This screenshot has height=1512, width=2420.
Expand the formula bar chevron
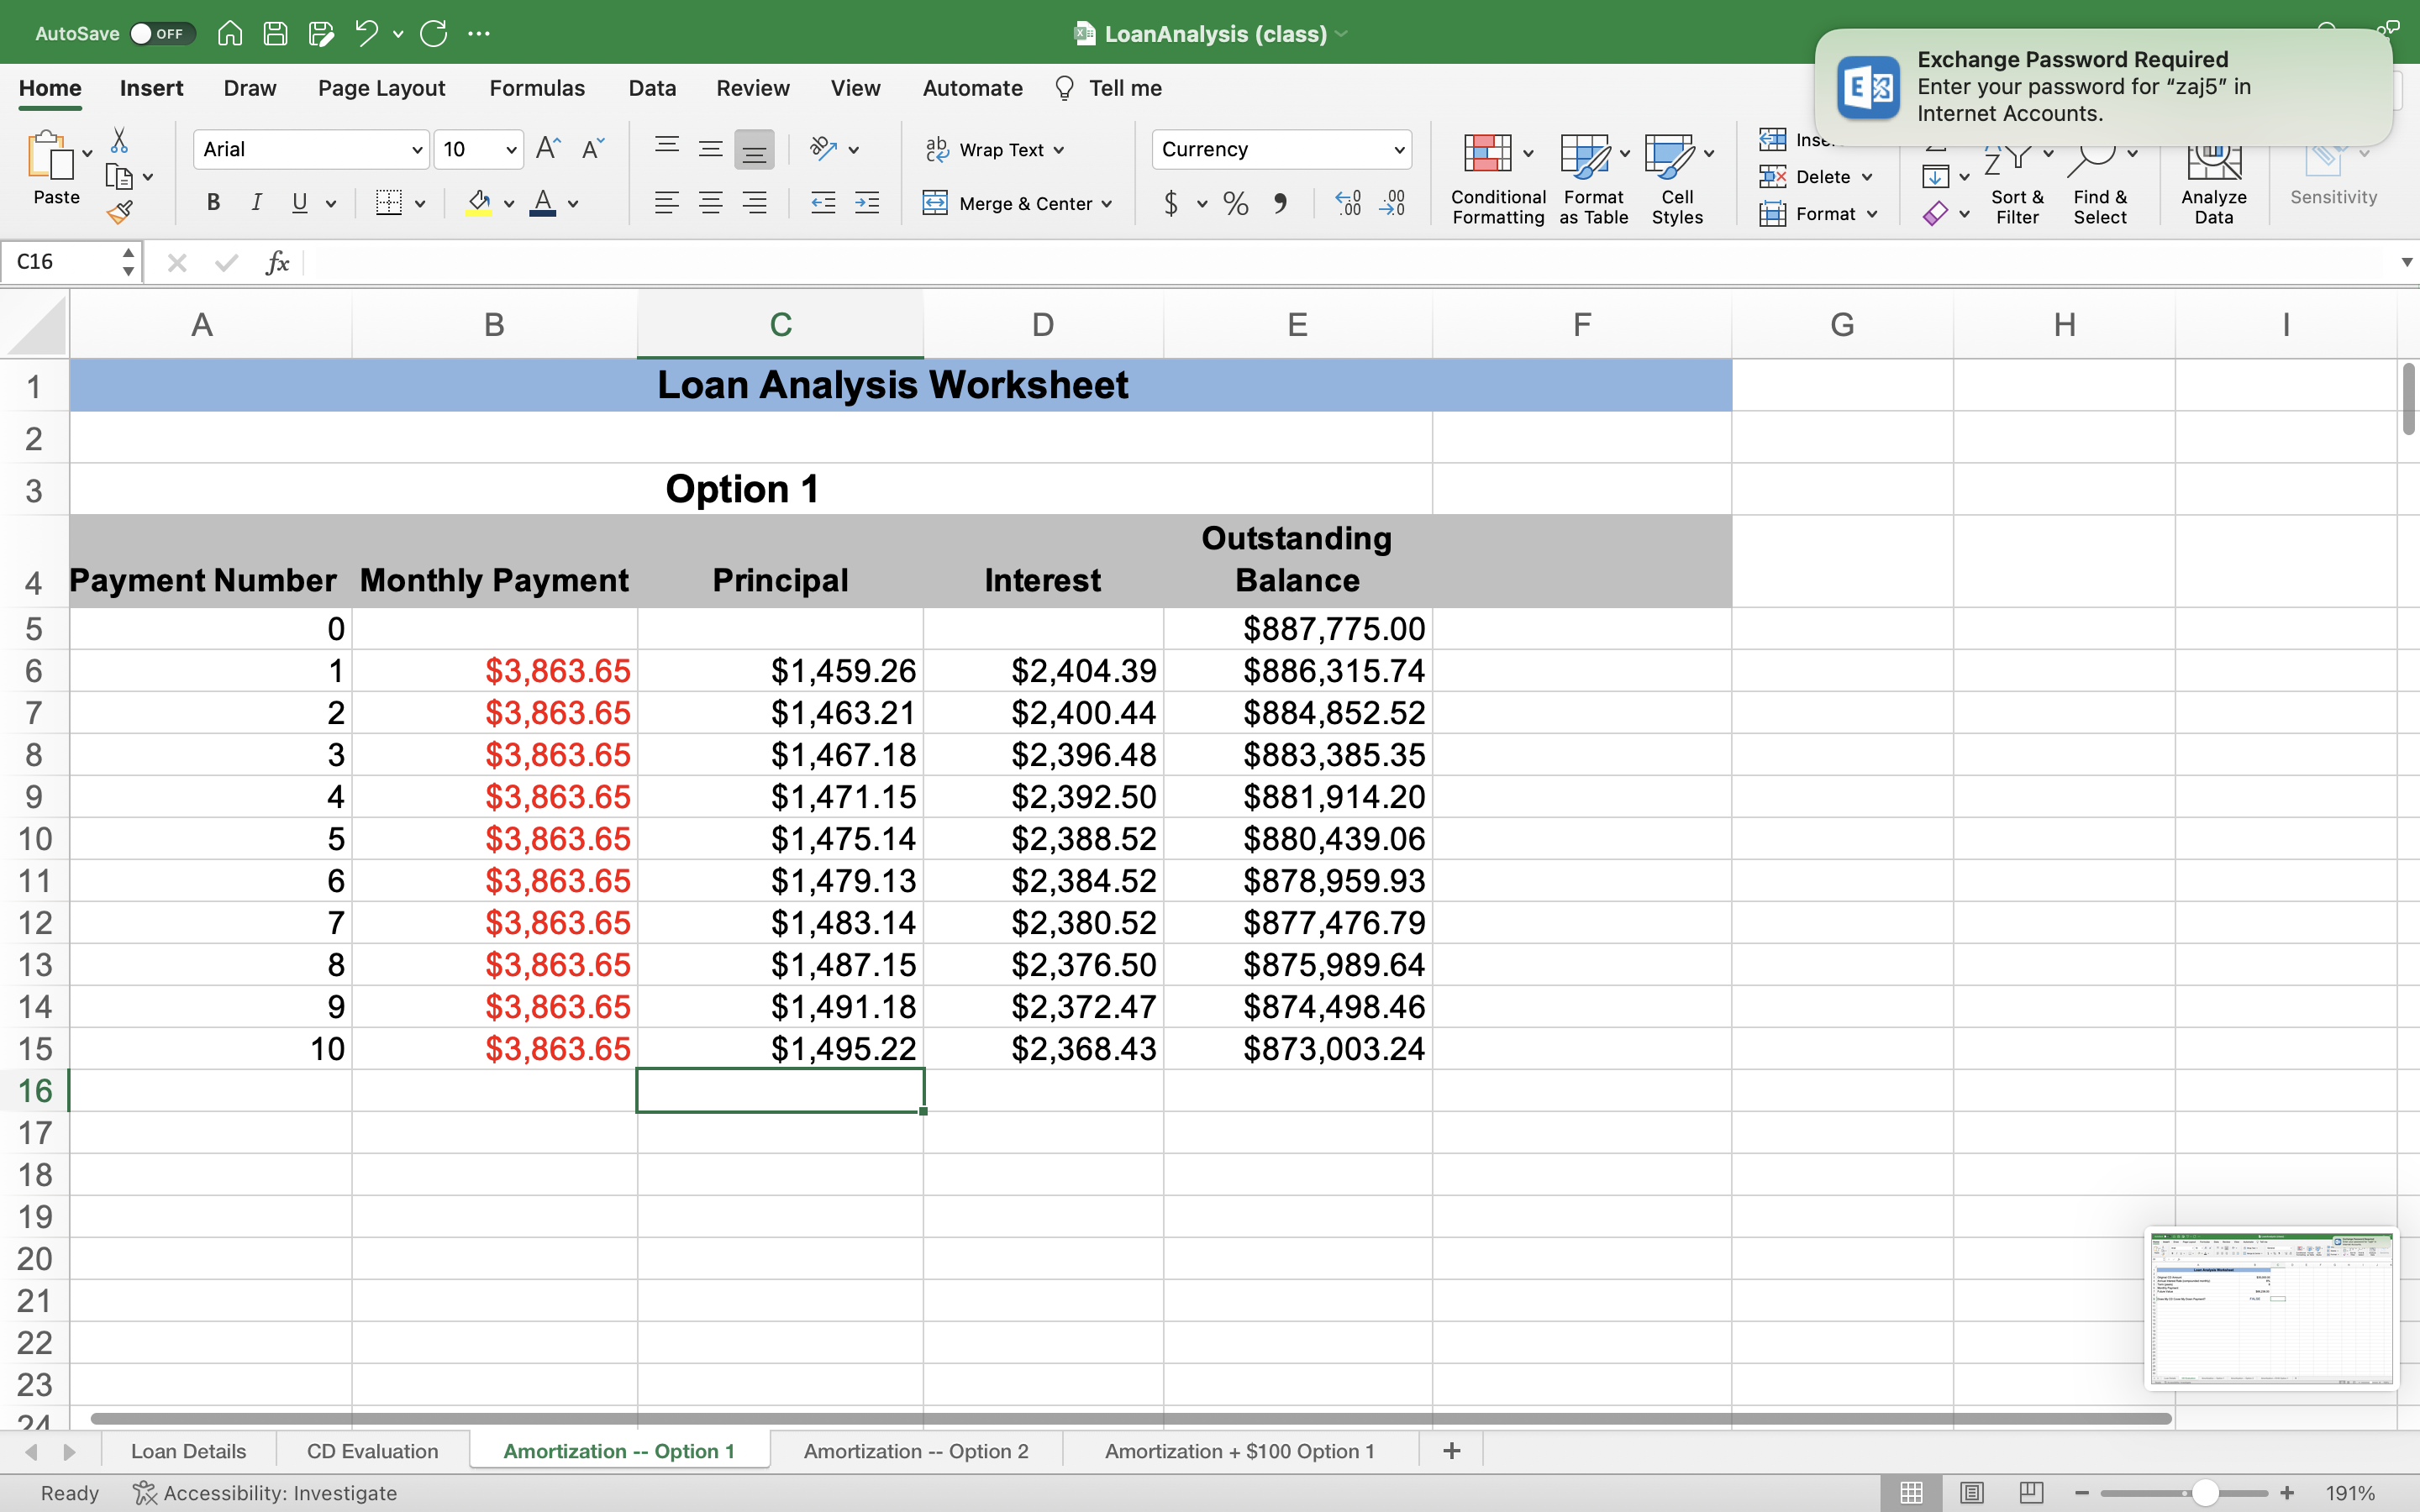tap(2406, 262)
